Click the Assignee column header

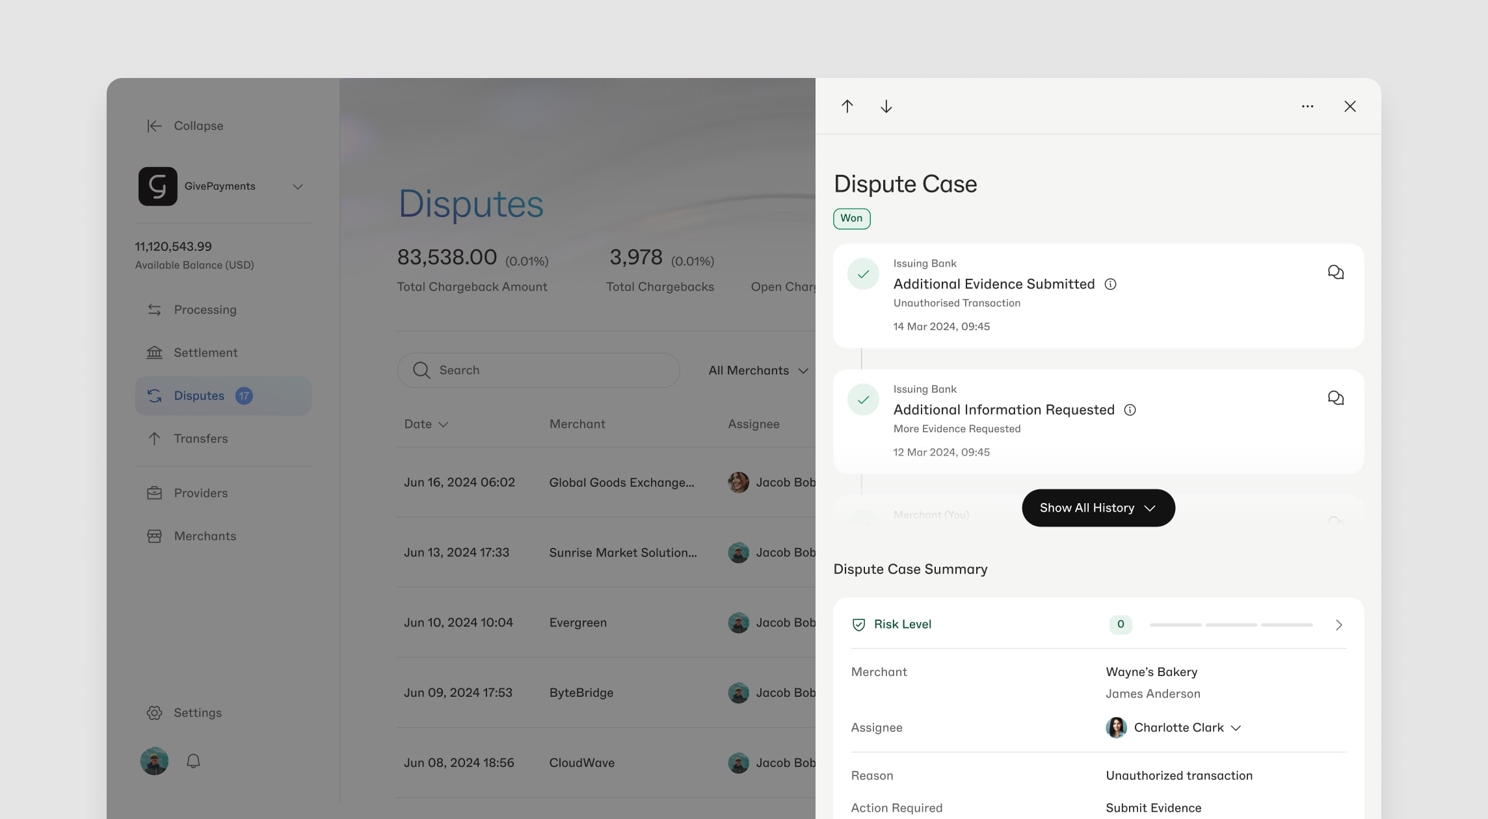(753, 424)
